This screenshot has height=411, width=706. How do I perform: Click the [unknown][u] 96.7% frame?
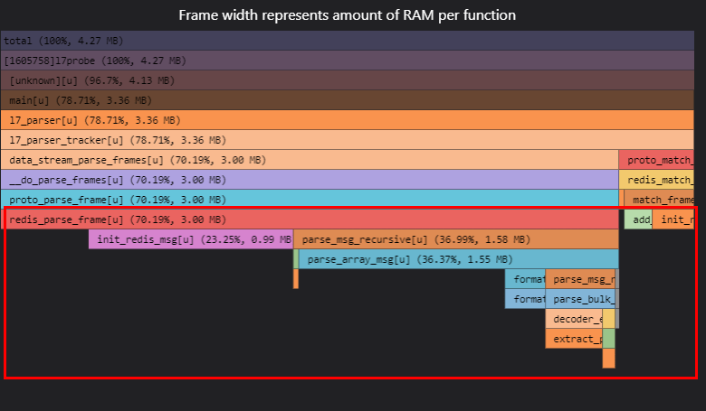coord(349,80)
